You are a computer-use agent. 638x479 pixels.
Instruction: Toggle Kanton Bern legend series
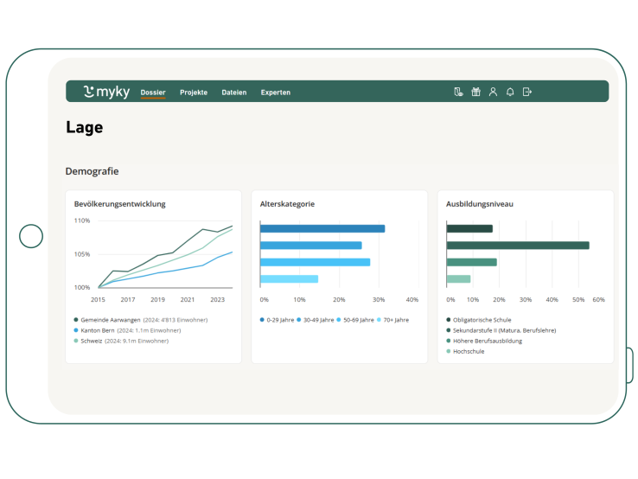click(130, 330)
